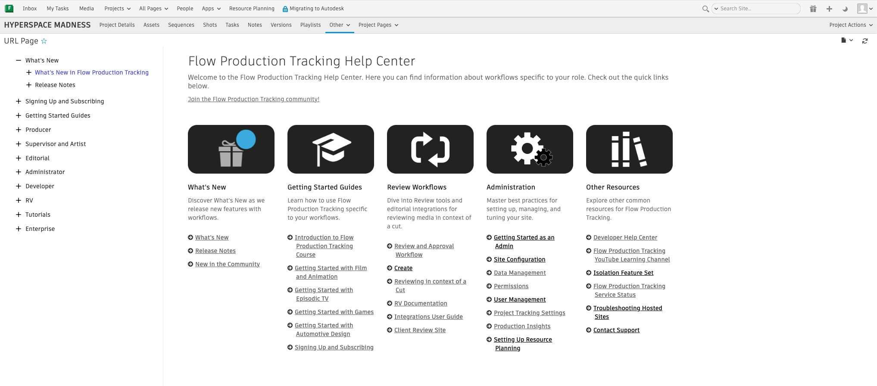Image resolution: width=877 pixels, height=386 pixels.
Task: Click the green Flow Production Tracking logo
Action: pyautogui.click(x=9, y=8)
